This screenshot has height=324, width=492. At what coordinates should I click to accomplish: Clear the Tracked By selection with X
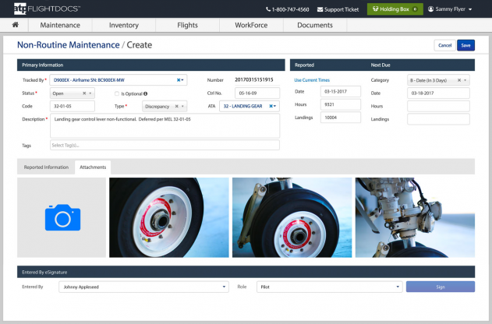179,79
